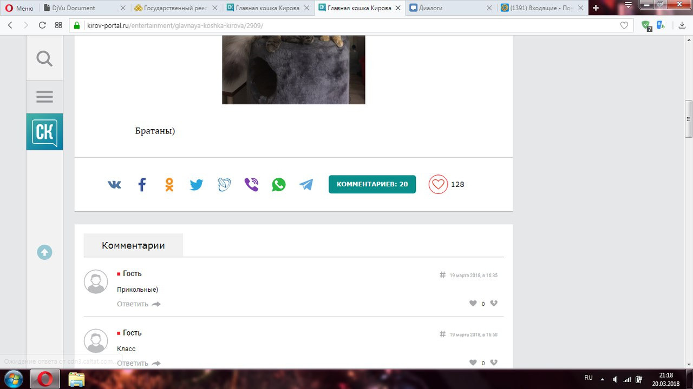
Task: Share the article via WhatsApp
Action: pos(279,185)
